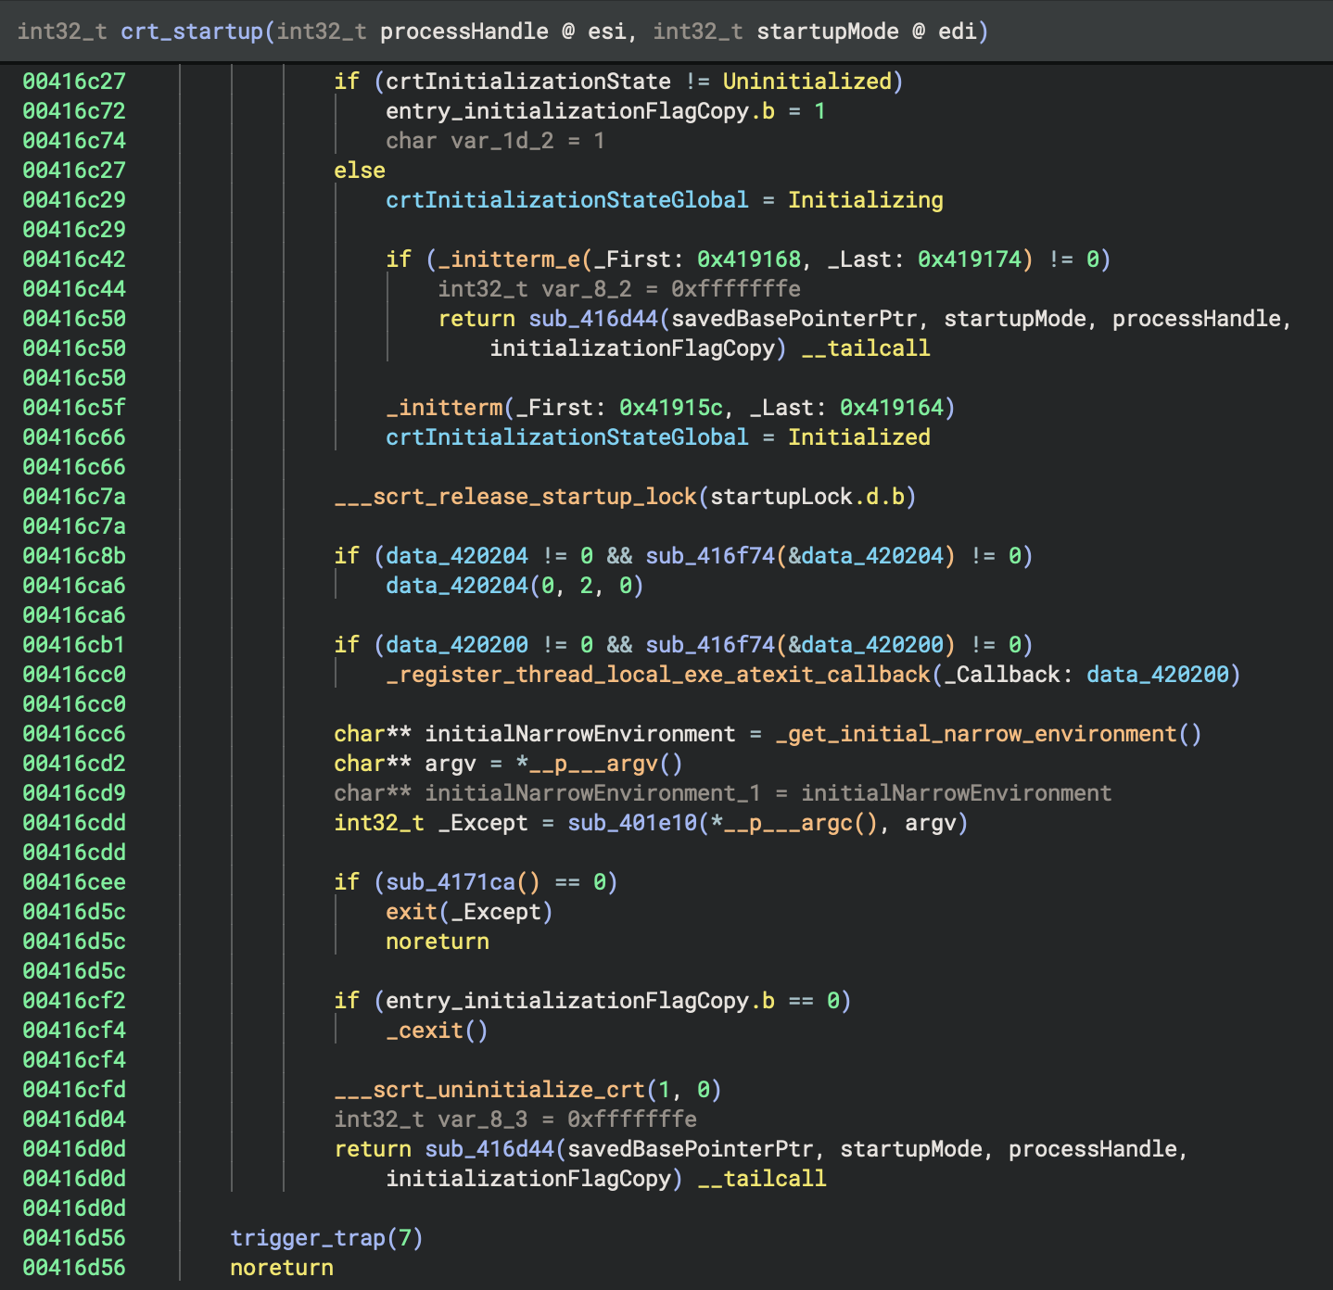Click the __p___argc function call

coord(787,823)
